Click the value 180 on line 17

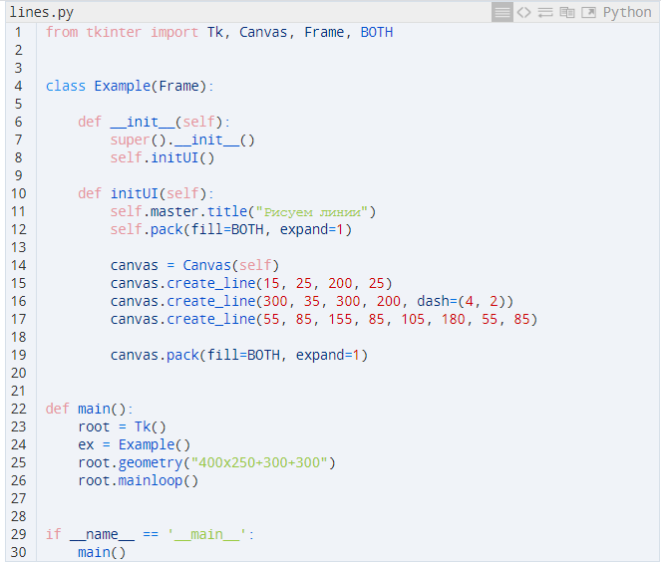pos(453,319)
